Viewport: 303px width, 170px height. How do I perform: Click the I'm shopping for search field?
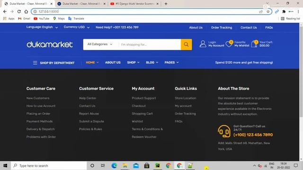click(150, 44)
